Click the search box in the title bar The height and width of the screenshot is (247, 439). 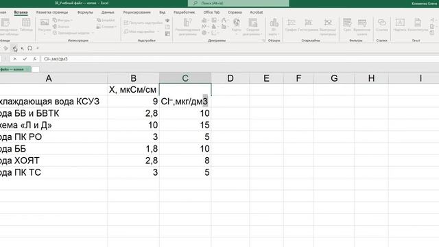[x=238, y=3]
